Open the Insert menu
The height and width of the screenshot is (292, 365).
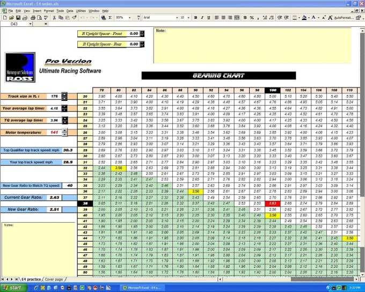[37, 11]
